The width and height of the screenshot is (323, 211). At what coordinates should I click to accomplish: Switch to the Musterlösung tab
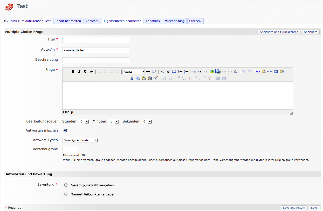[x=175, y=21]
